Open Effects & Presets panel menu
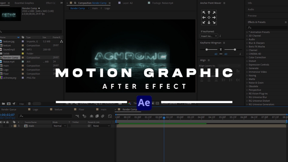The height and width of the screenshot is (162, 288). click(286, 22)
